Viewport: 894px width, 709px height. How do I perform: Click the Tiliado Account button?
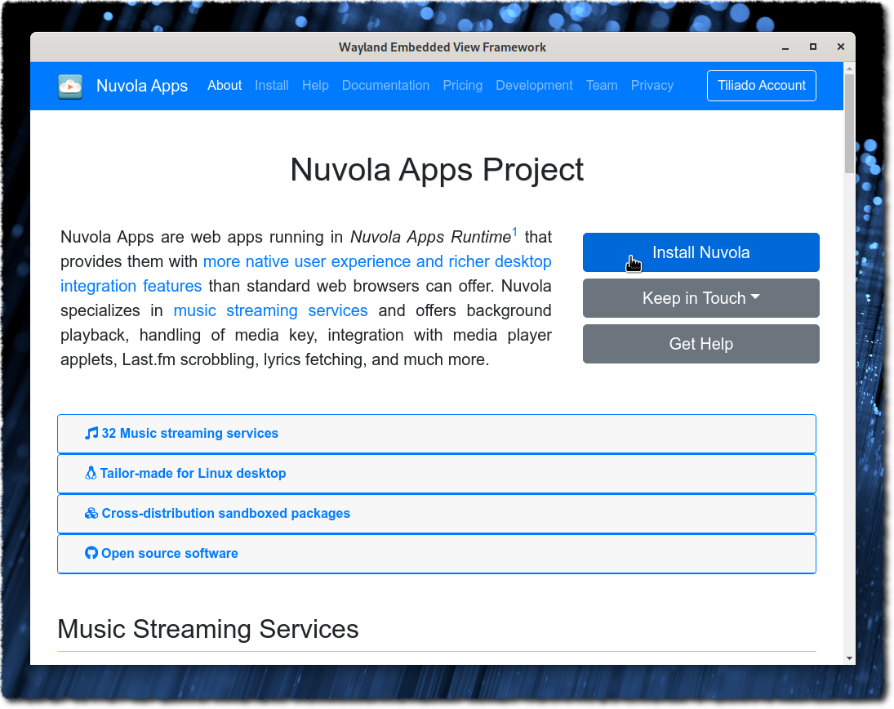click(761, 86)
